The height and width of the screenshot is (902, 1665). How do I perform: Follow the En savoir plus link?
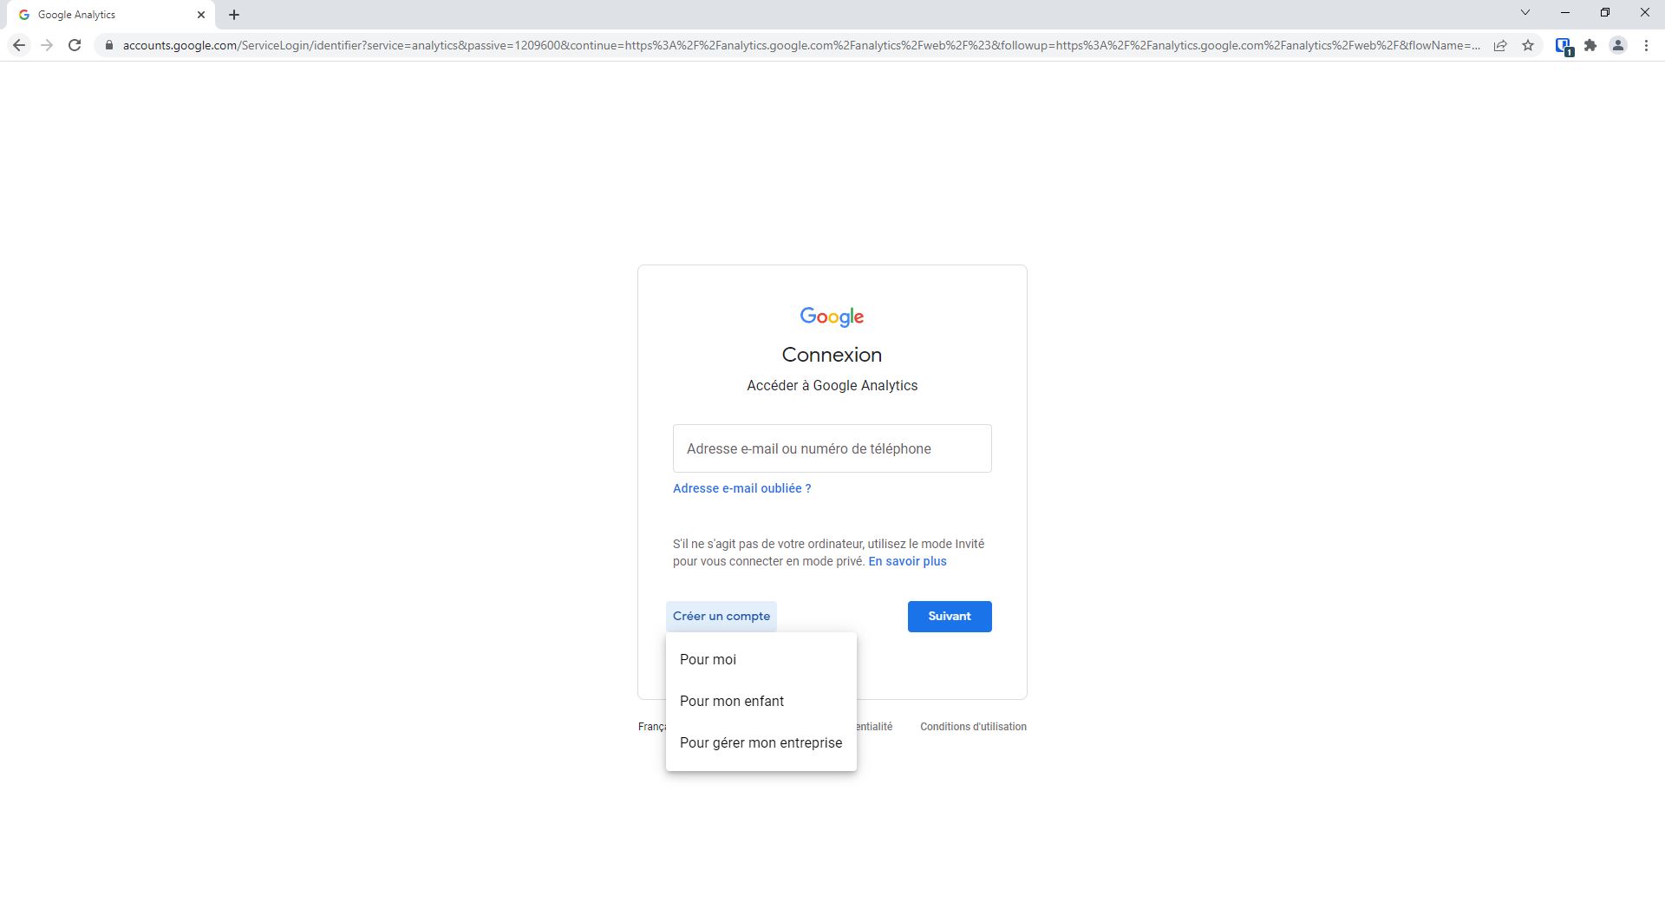(907, 562)
